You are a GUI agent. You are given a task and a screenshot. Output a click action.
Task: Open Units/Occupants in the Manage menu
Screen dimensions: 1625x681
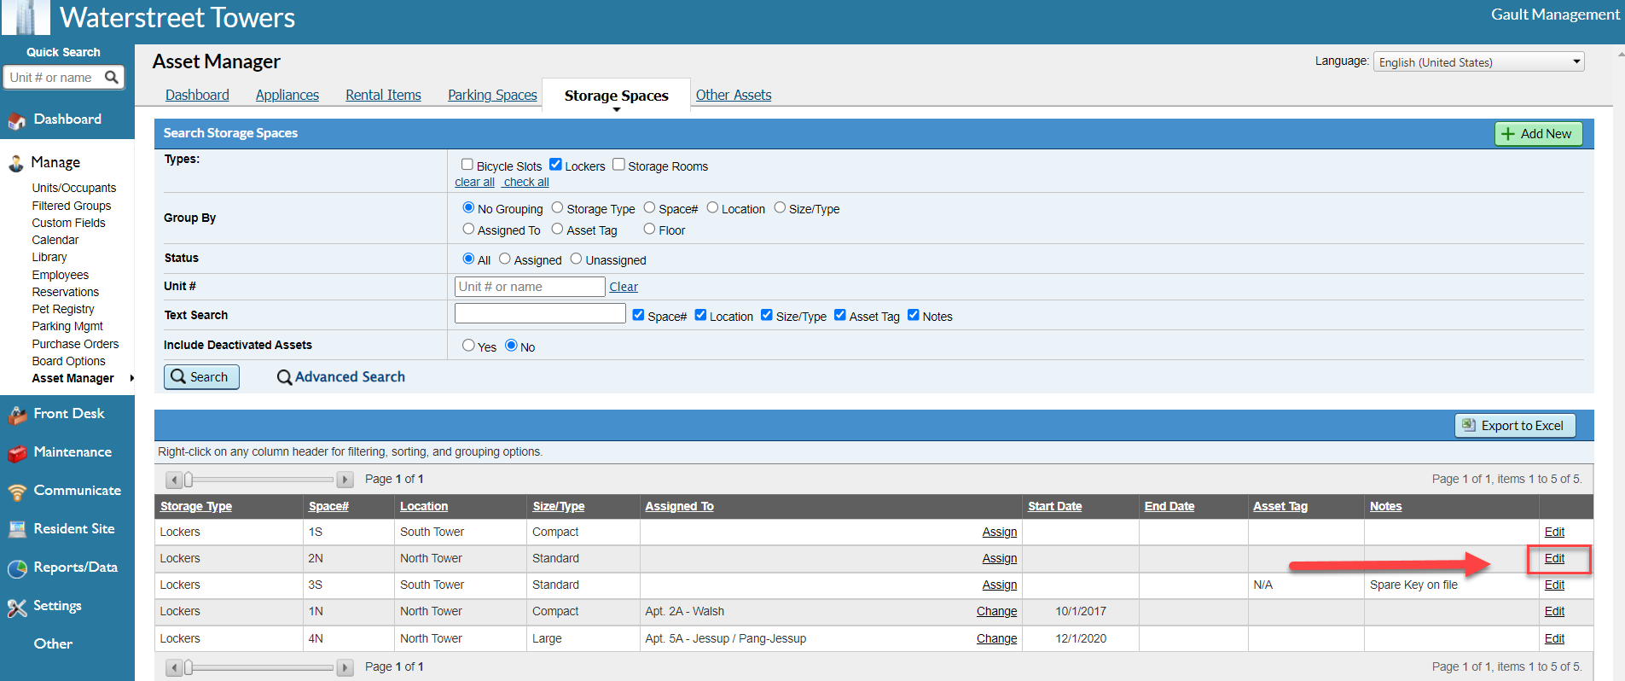coord(74,188)
